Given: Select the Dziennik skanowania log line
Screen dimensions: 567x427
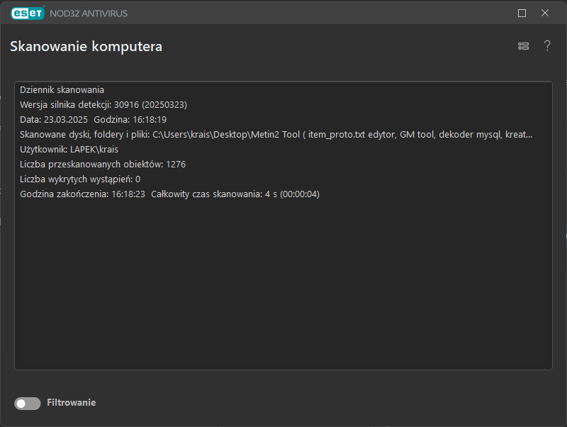Looking at the screenshot, I should [62, 90].
